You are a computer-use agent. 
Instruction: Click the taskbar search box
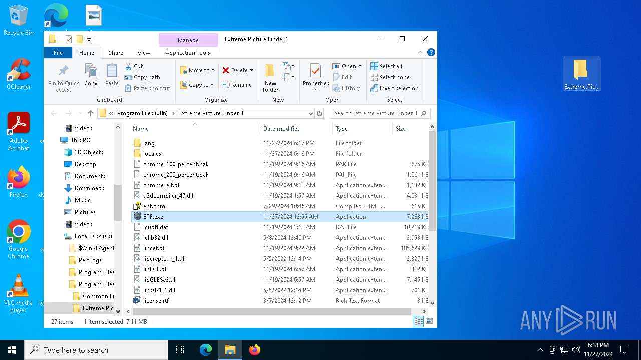tap(96, 350)
